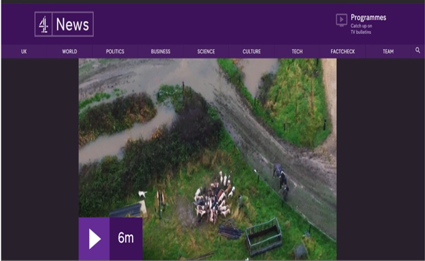
Task: Open the Science section
Action: (x=206, y=52)
